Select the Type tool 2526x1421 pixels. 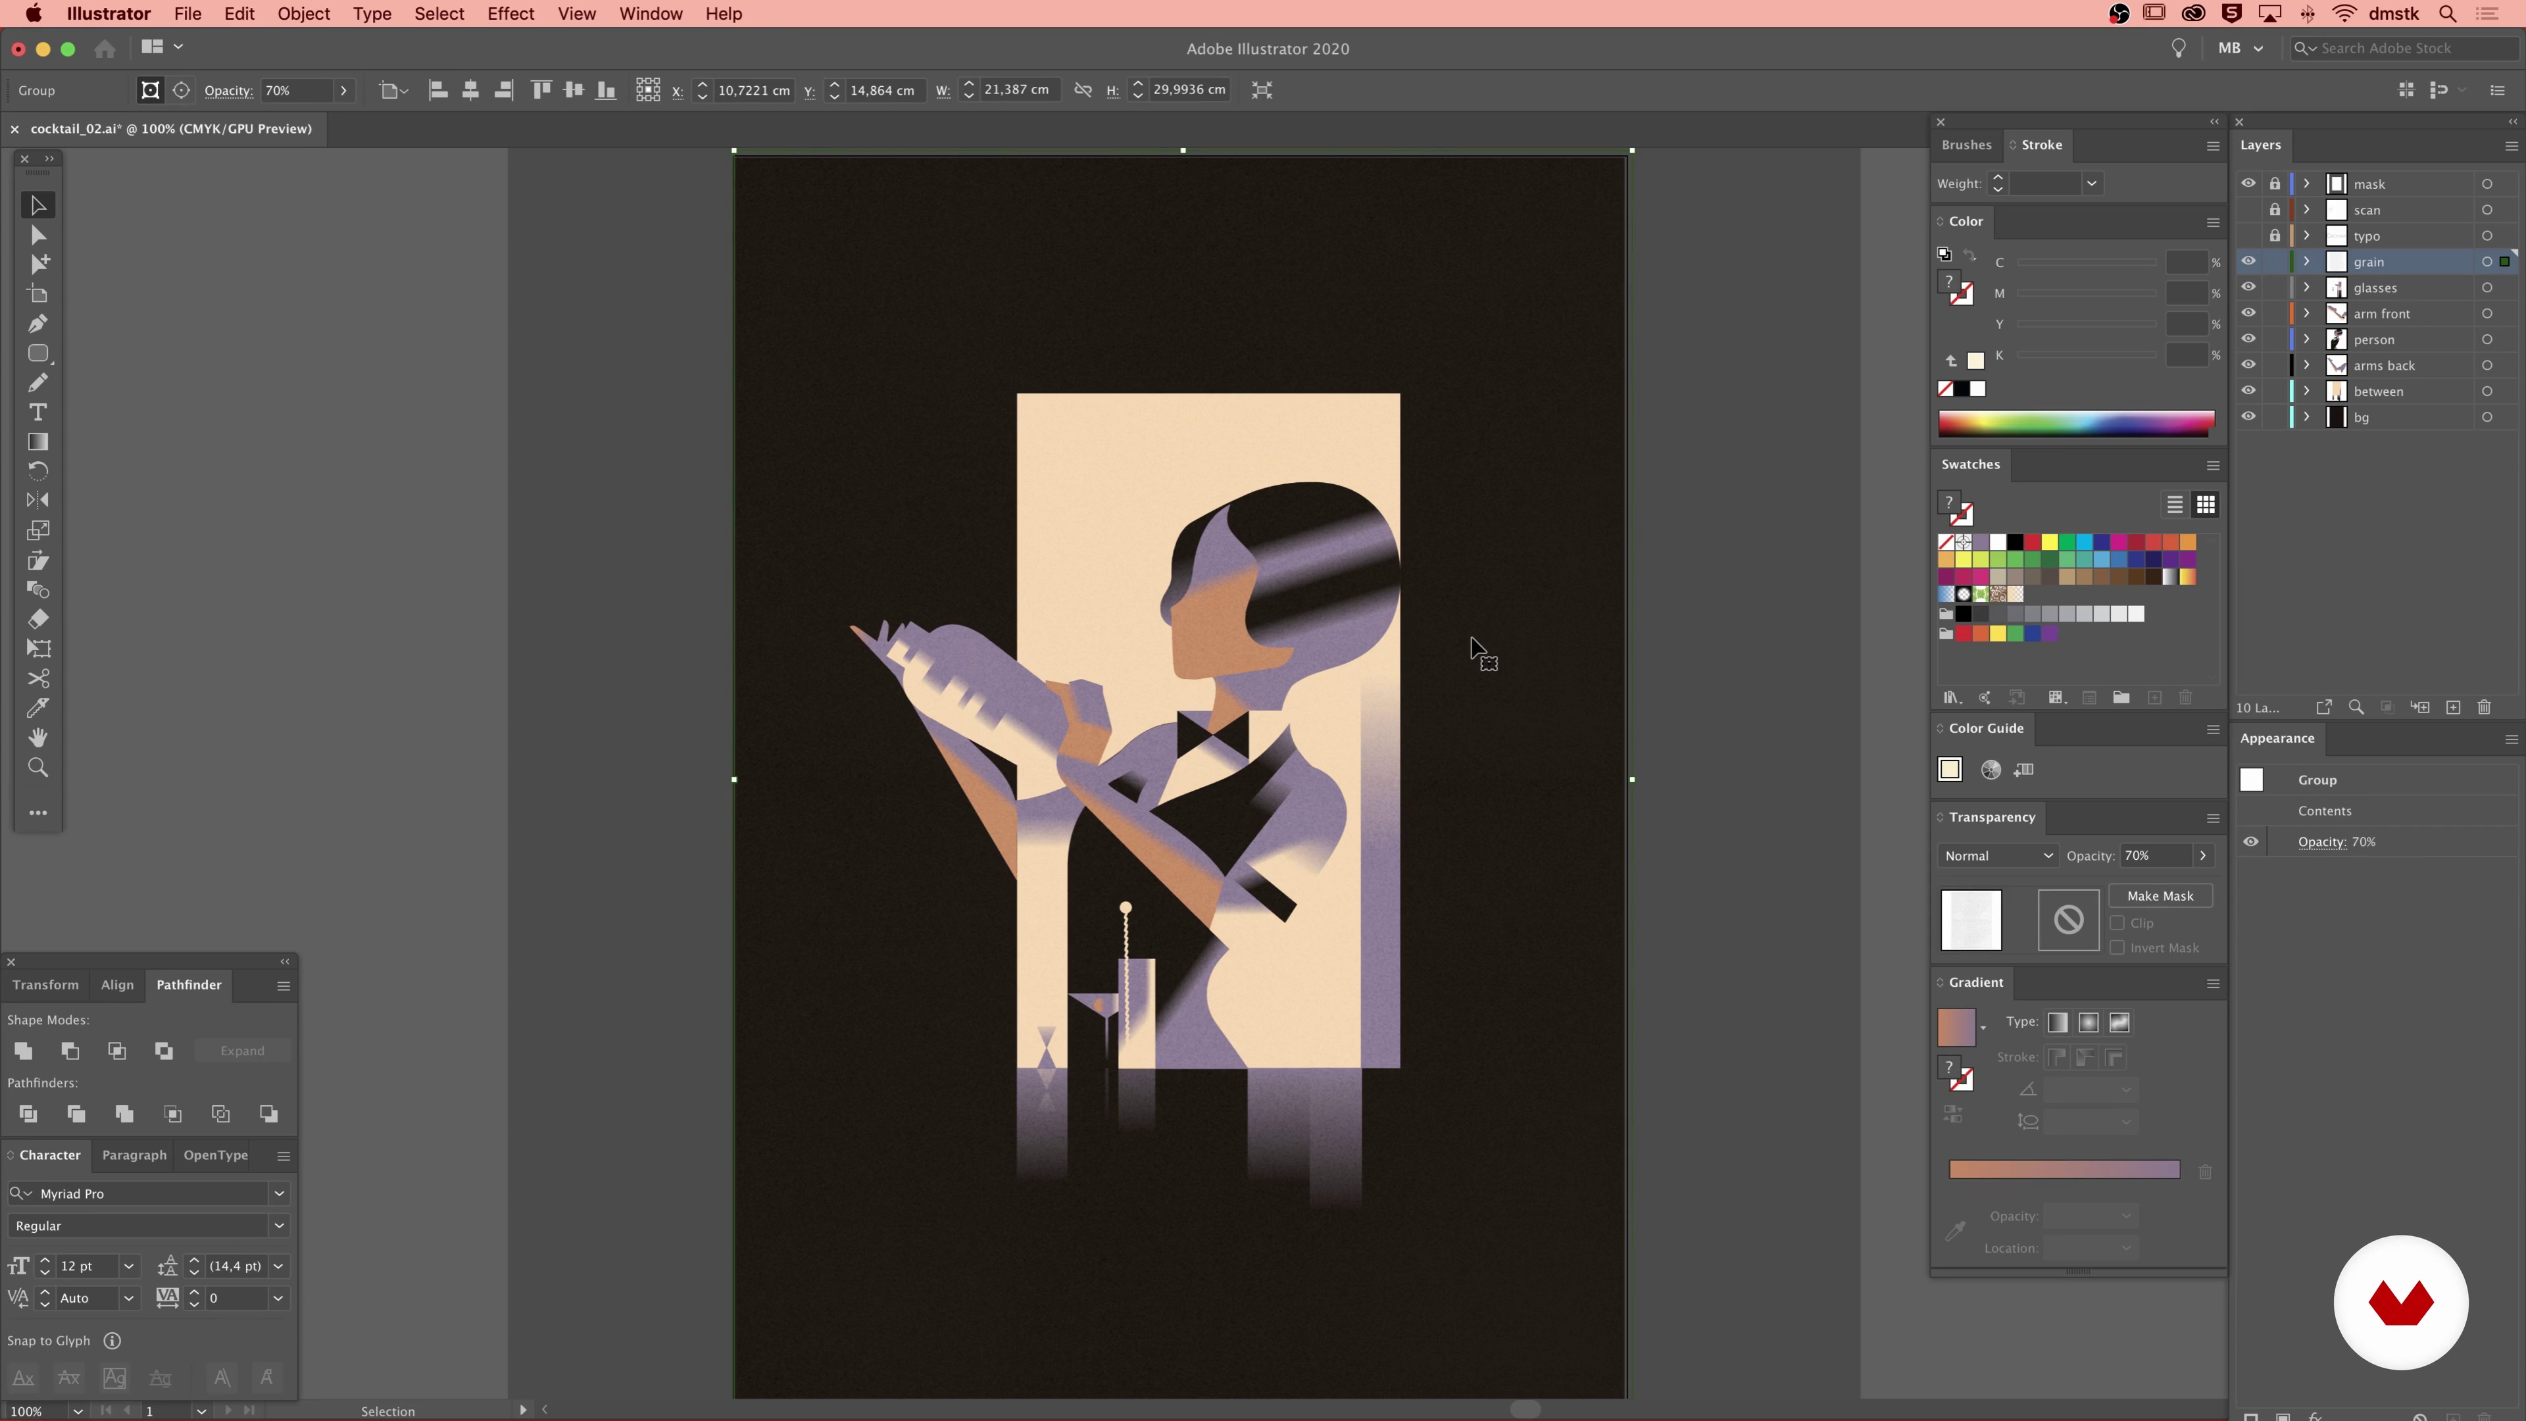pyautogui.click(x=38, y=412)
